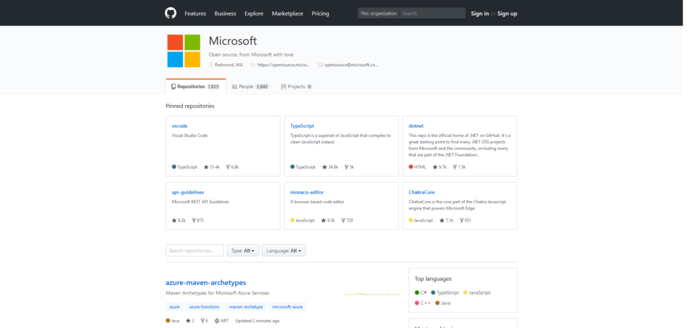
Task: Click the azure-maven-archetypes star count 2
Action: coord(190,321)
